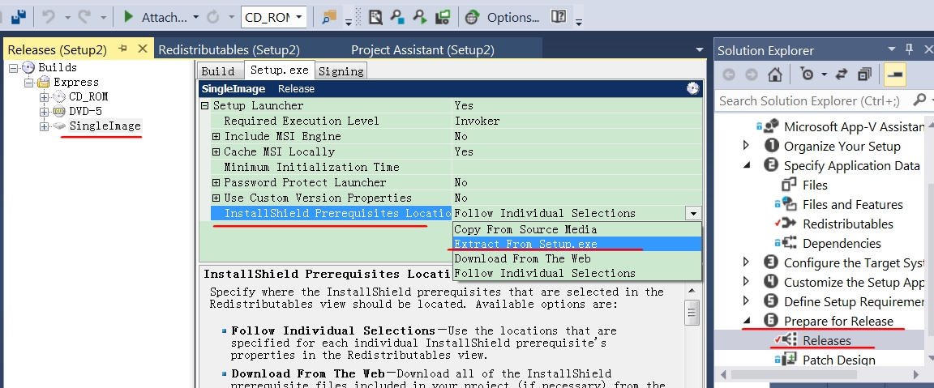Click Solution Explorer Forward arrow icon
Screen dimensions: 934x388
pos(752,75)
